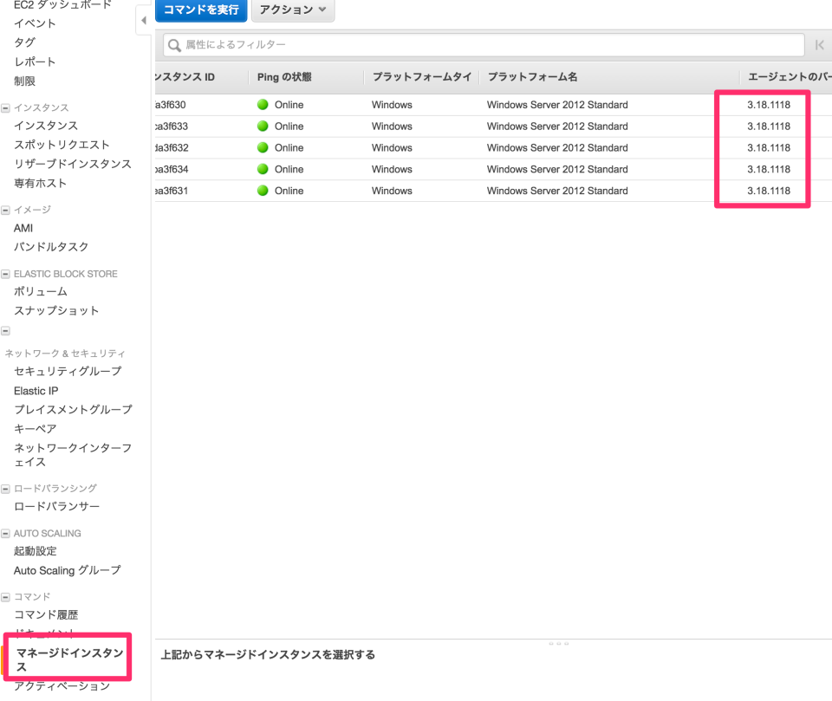Collapse the AUTO SCALING sidebar section

[6, 533]
